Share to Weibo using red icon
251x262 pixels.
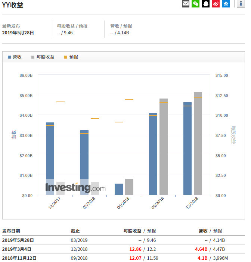[x=216, y=4]
